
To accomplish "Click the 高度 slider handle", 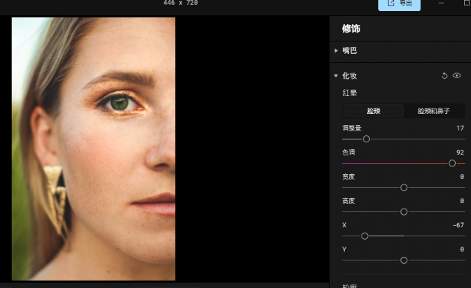I will (x=404, y=211).
